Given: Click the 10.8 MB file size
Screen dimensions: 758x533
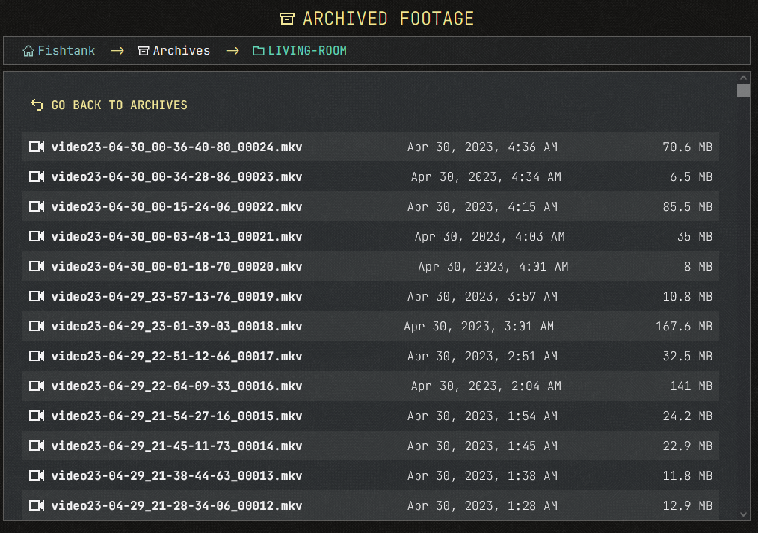Looking at the screenshot, I should 688,297.
